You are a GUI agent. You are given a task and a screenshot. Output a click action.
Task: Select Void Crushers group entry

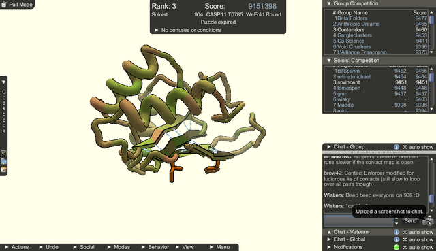[x=380, y=47]
